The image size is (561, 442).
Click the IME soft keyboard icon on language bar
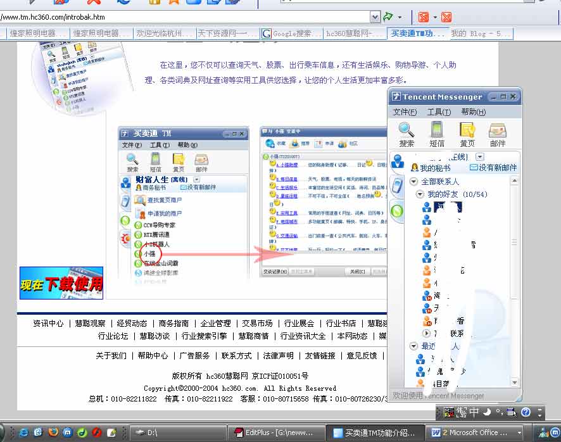click(512, 413)
